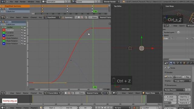Open Add menu in top bar
The width and height of the screenshot is (194, 109).
point(16,2)
